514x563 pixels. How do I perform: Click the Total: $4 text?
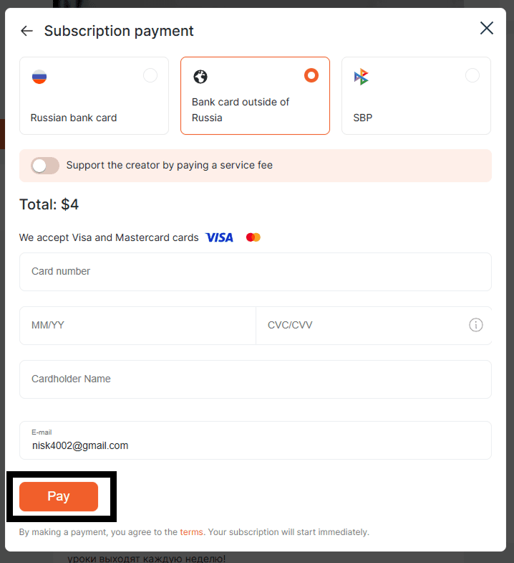[49, 204]
